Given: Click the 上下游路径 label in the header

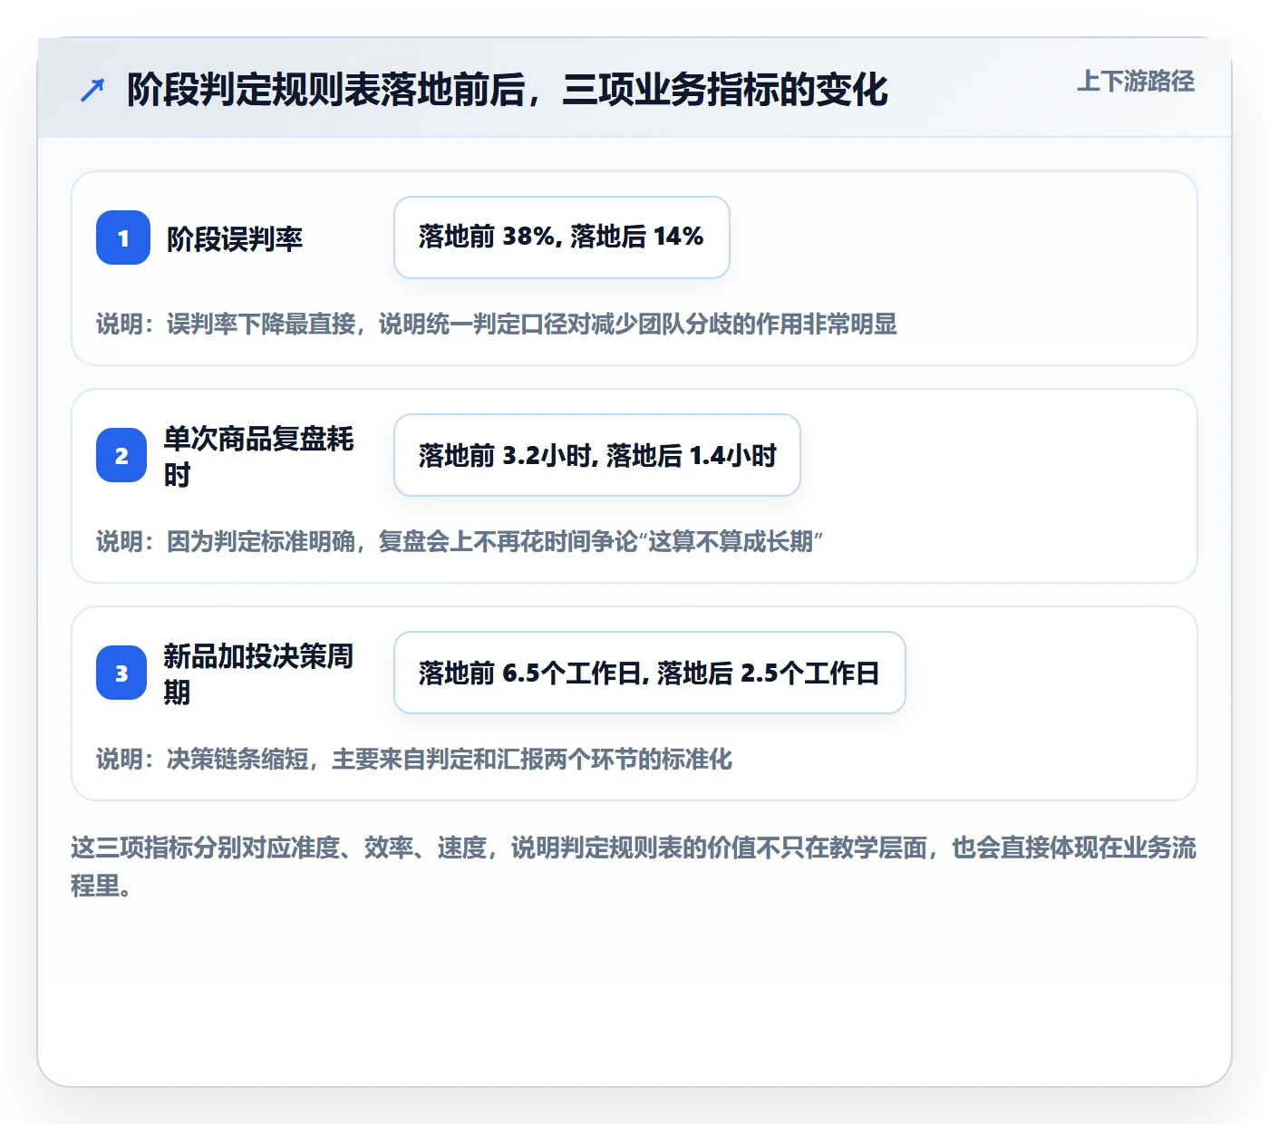Looking at the screenshot, I should [x=1136, y=82].
